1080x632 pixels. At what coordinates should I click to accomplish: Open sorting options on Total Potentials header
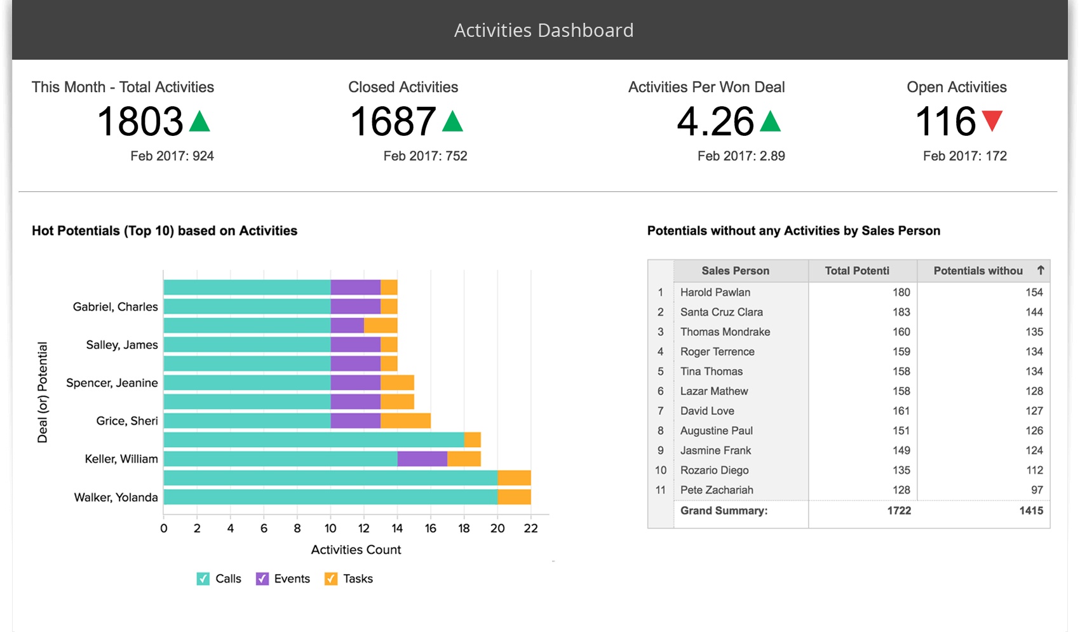pyautogui.click(x=856, y=270)
